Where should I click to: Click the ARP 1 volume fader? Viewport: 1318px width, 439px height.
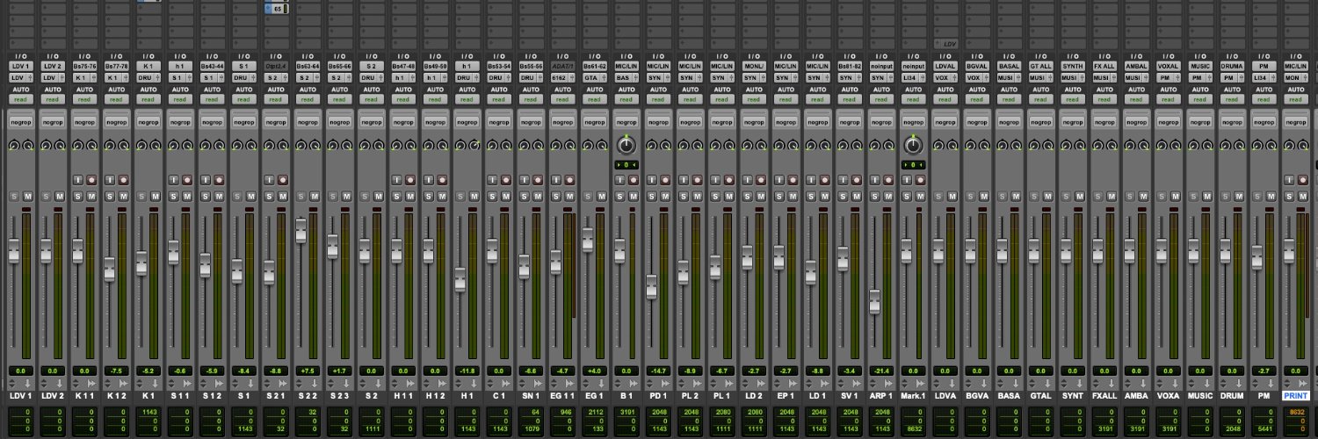(874, 302)
